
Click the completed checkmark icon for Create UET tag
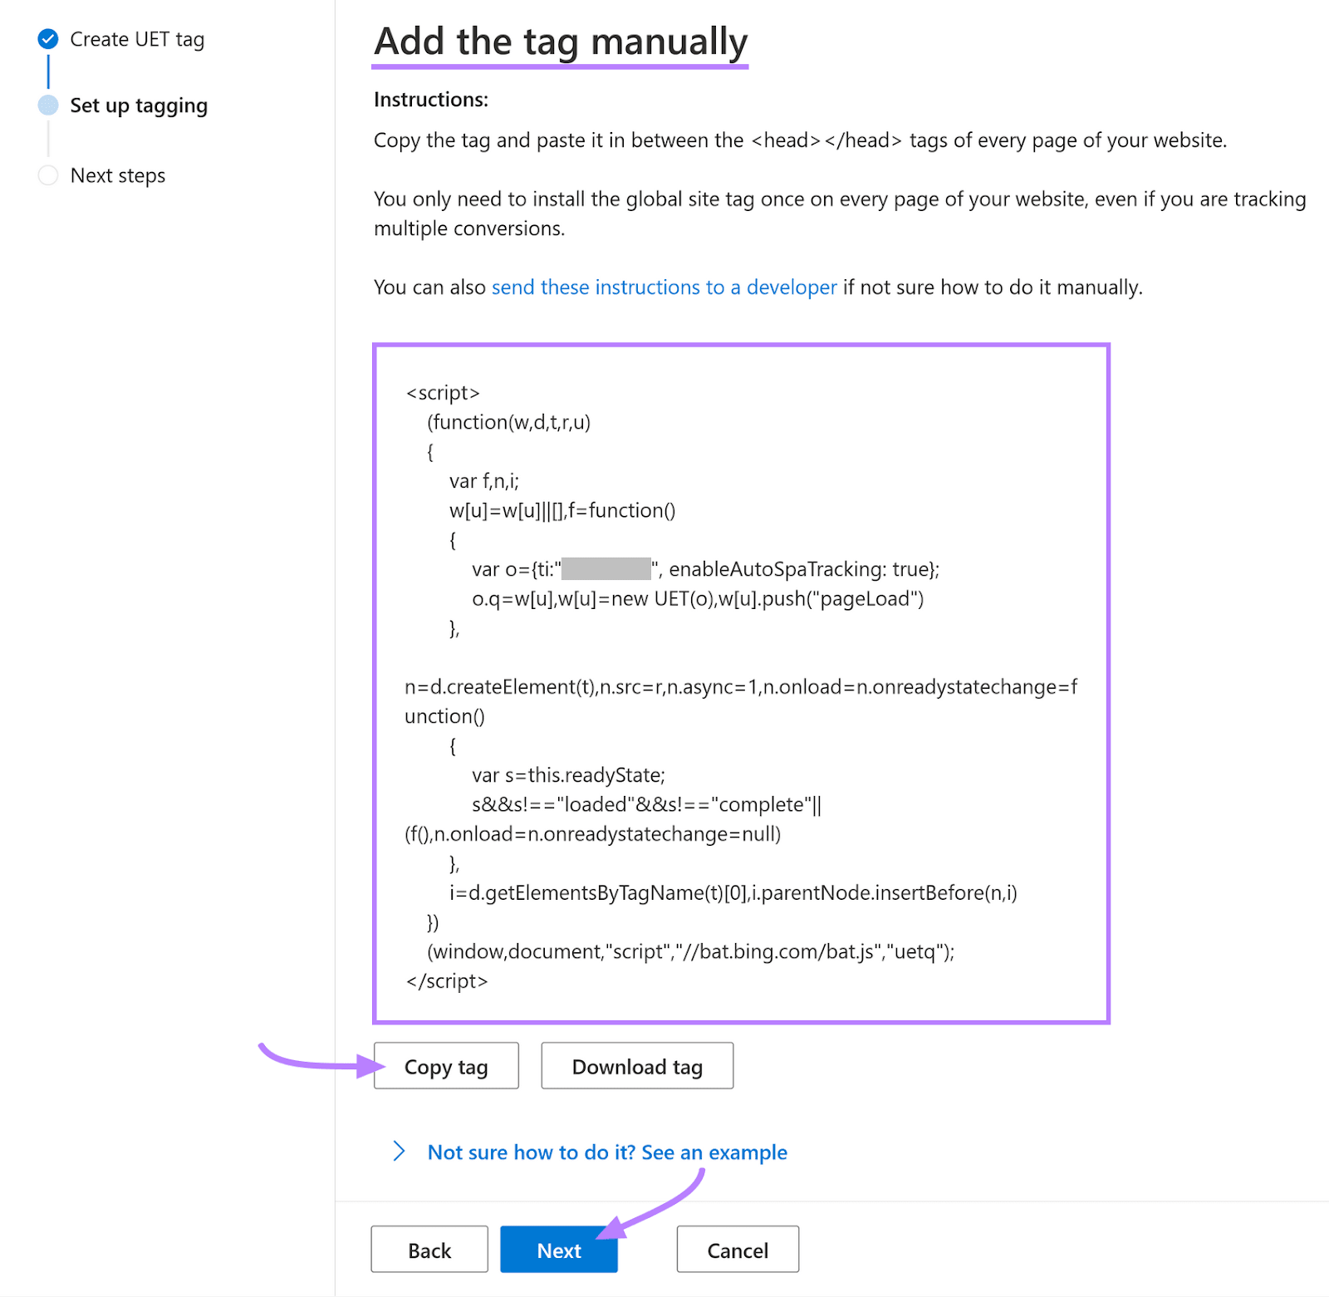[x=48, y=39]
